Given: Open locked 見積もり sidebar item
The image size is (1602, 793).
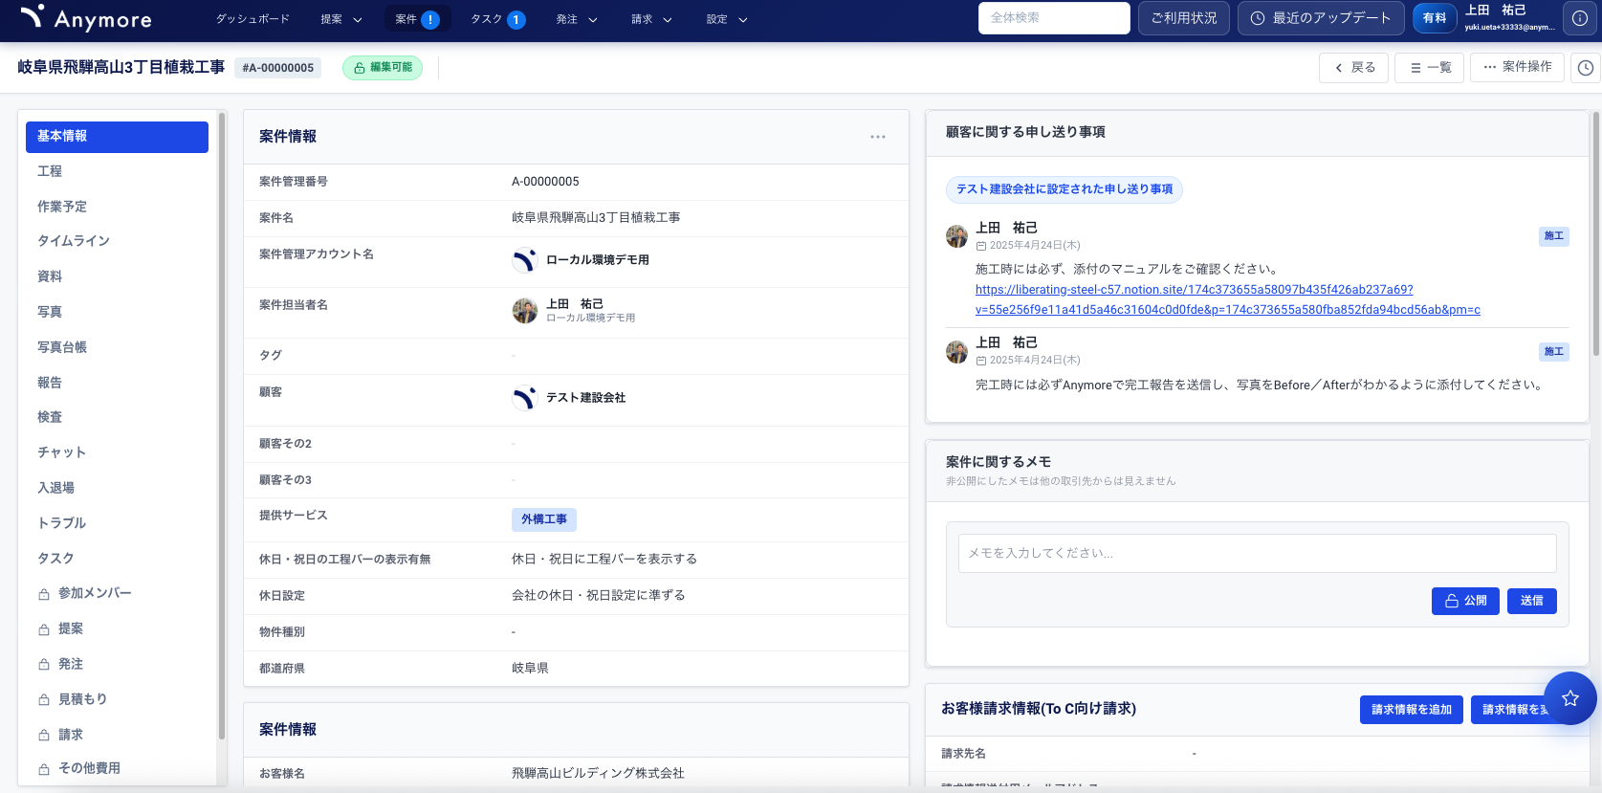Looking at the screenshot, I should 117,699.
